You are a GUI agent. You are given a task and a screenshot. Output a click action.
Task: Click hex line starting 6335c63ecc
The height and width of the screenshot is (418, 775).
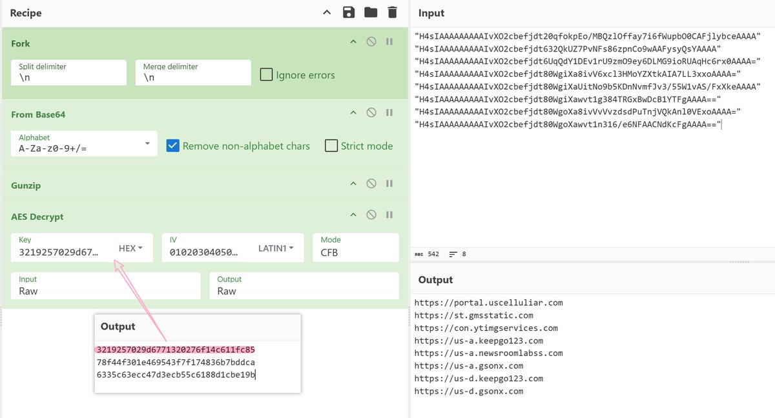176,374
